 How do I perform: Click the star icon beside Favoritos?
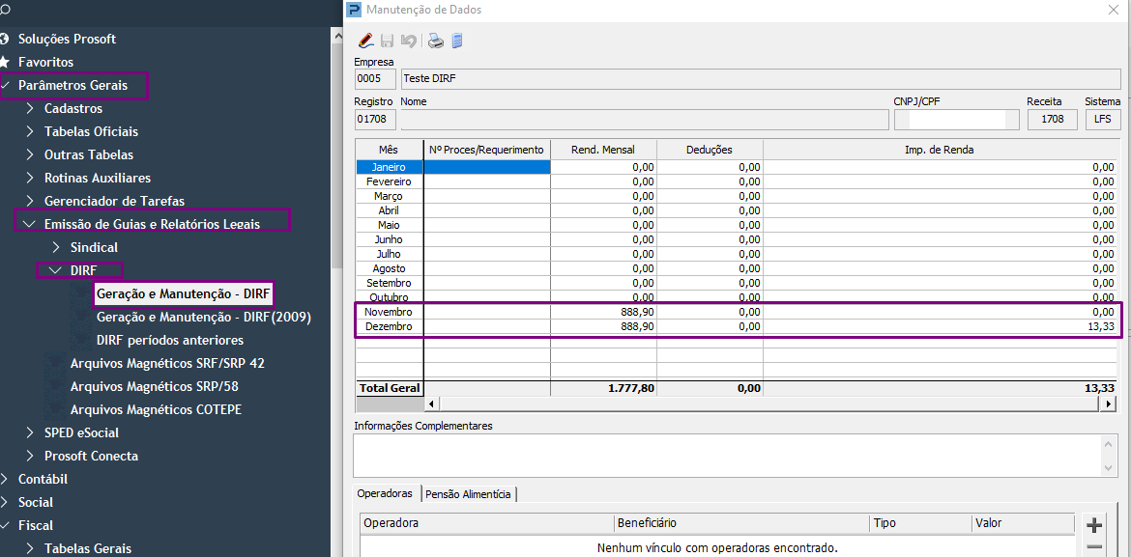click(5, 62)
